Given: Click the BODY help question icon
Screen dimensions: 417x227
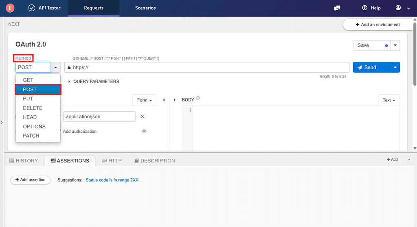Looking at the screenshot, I should [x=198, y=98].
